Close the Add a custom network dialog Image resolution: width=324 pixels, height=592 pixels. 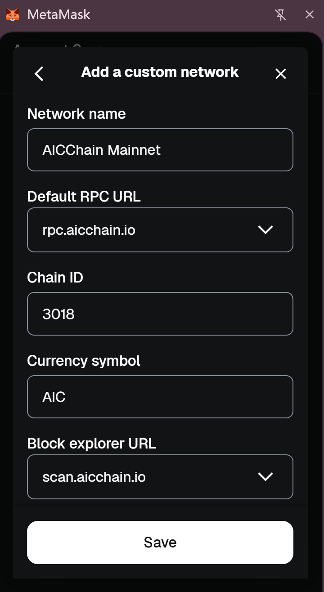tap(281, 74)
